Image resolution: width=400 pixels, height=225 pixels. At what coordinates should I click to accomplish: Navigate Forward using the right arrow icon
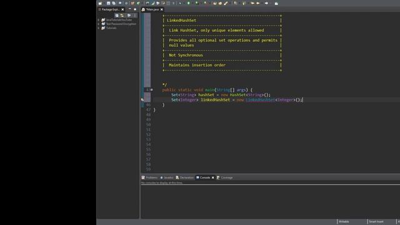pos(266,3)
